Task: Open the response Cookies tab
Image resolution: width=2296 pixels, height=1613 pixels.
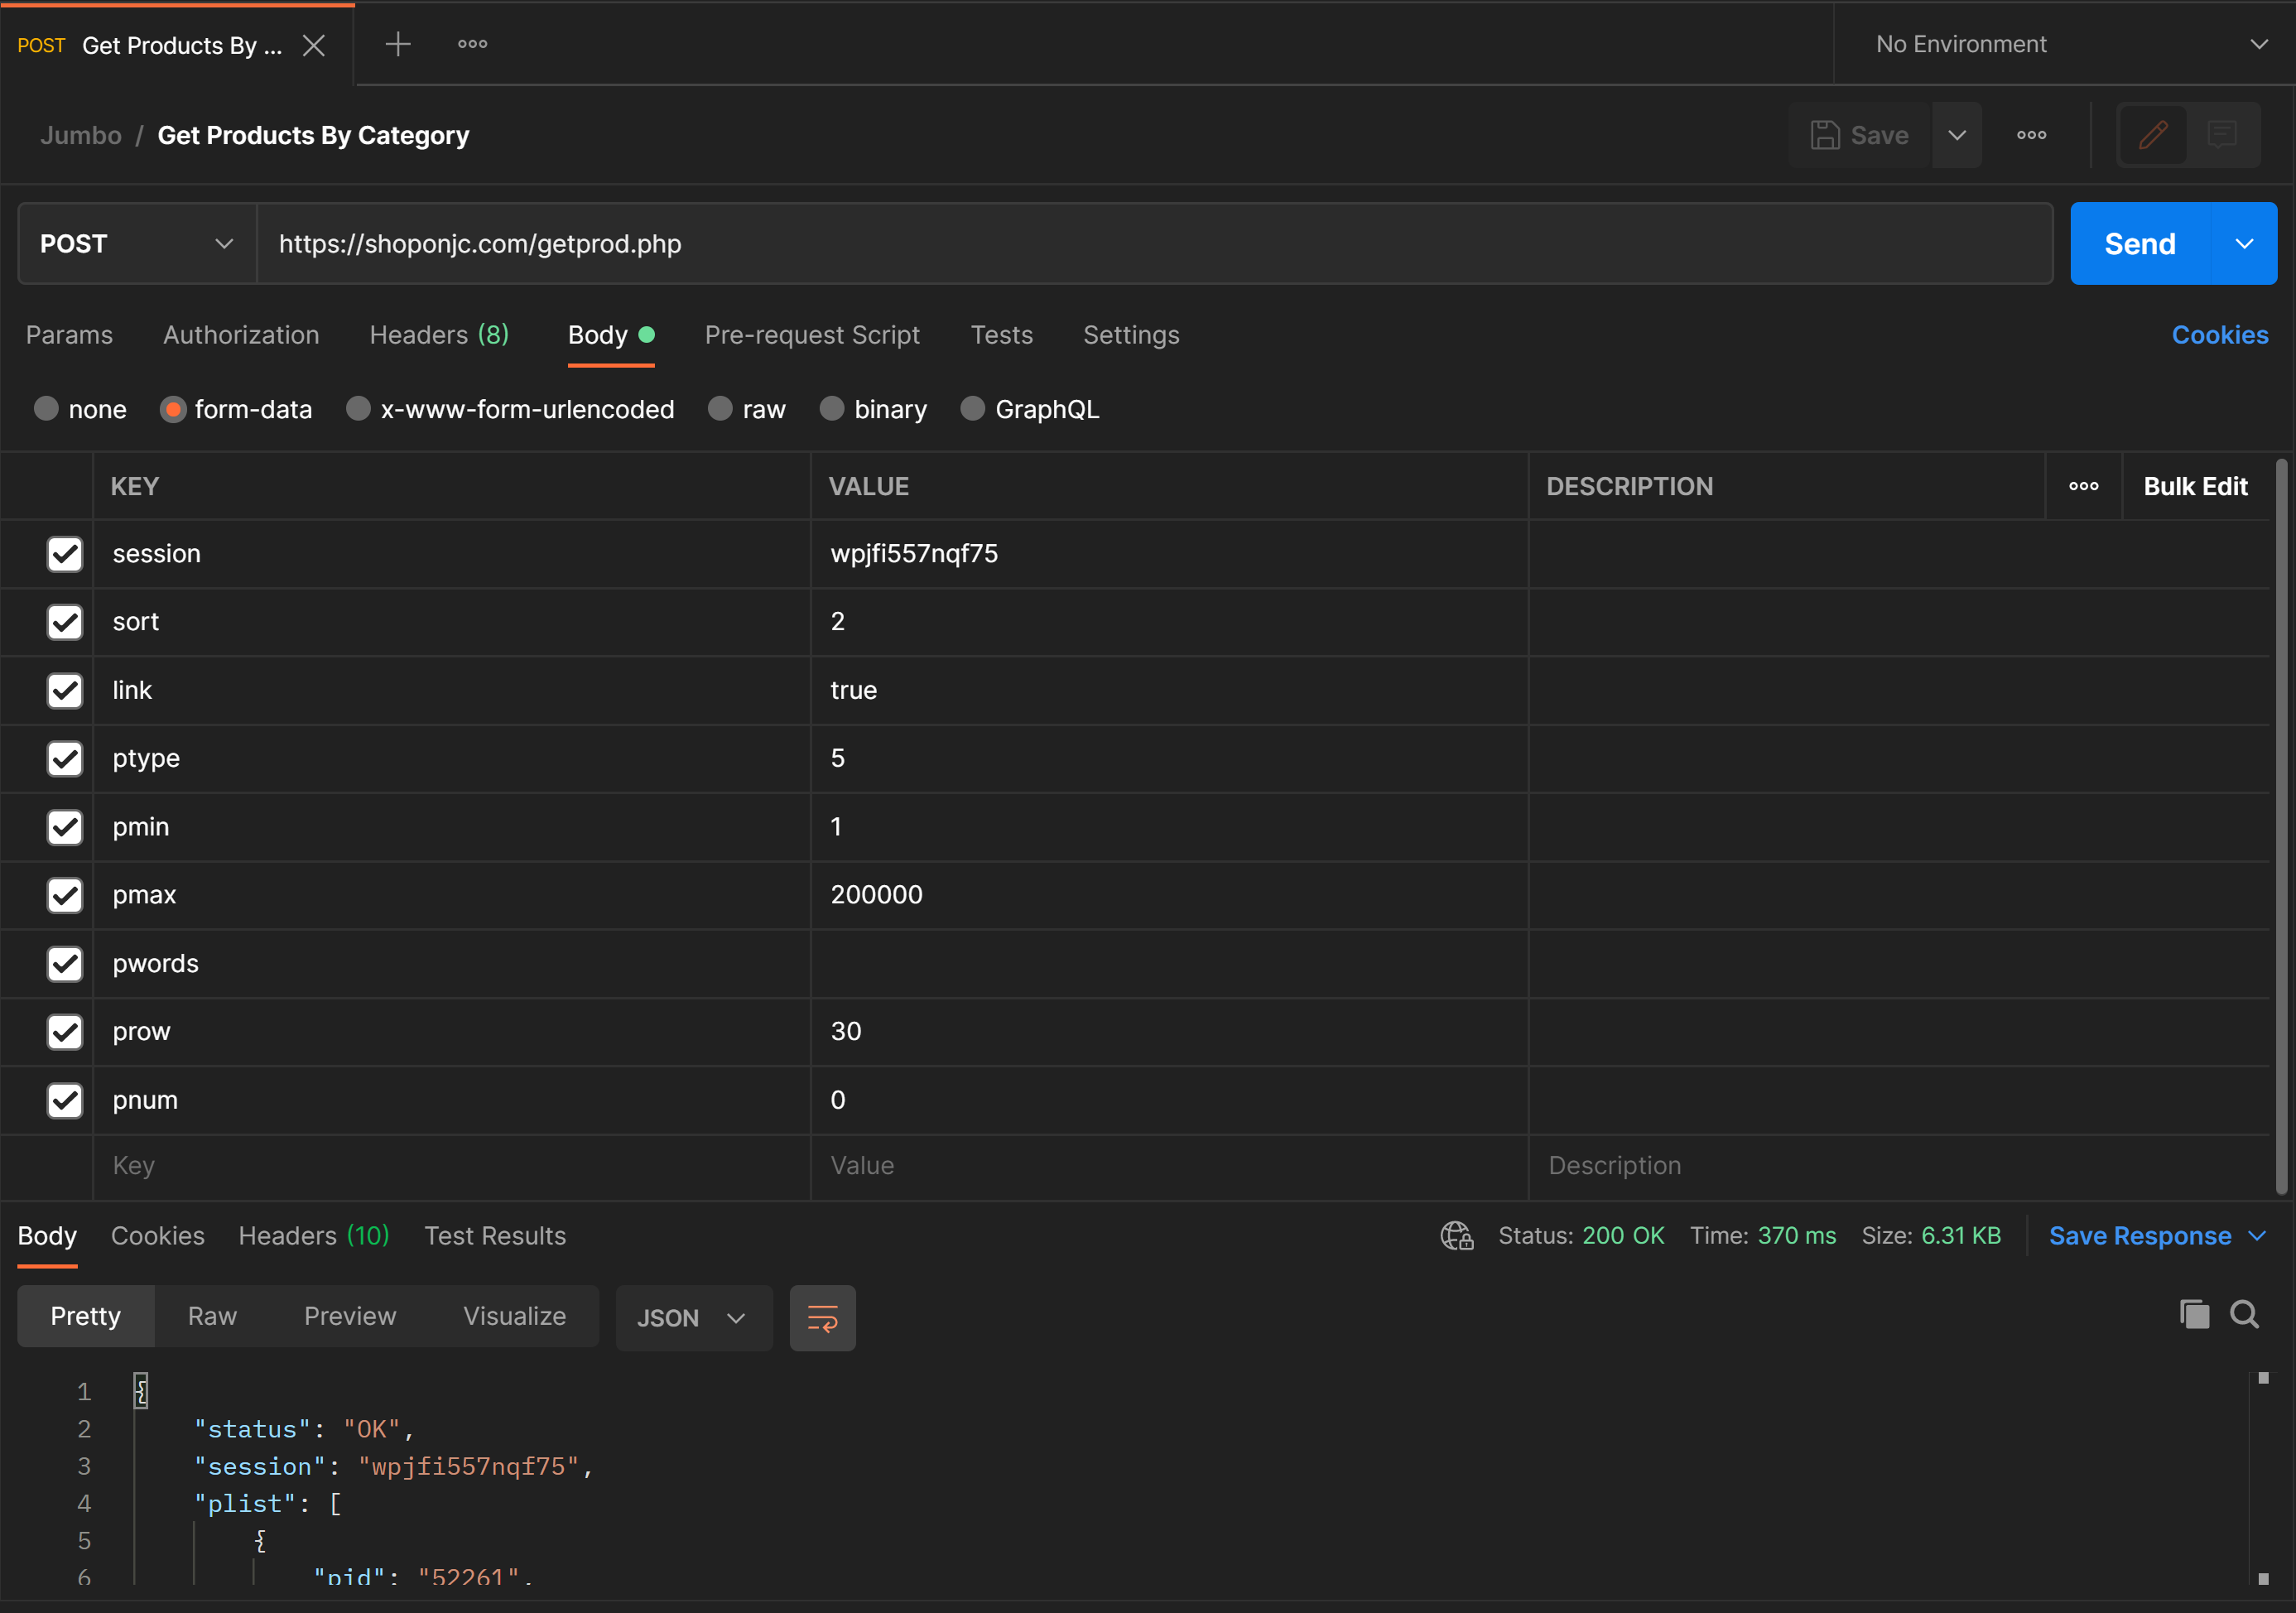Action: click(x=157, y=1236)
